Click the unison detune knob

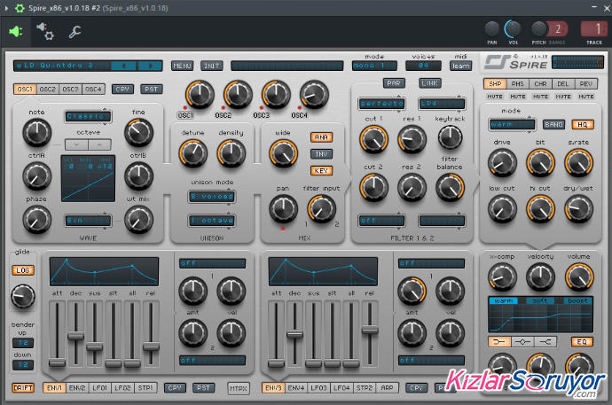tap(192, 152)
